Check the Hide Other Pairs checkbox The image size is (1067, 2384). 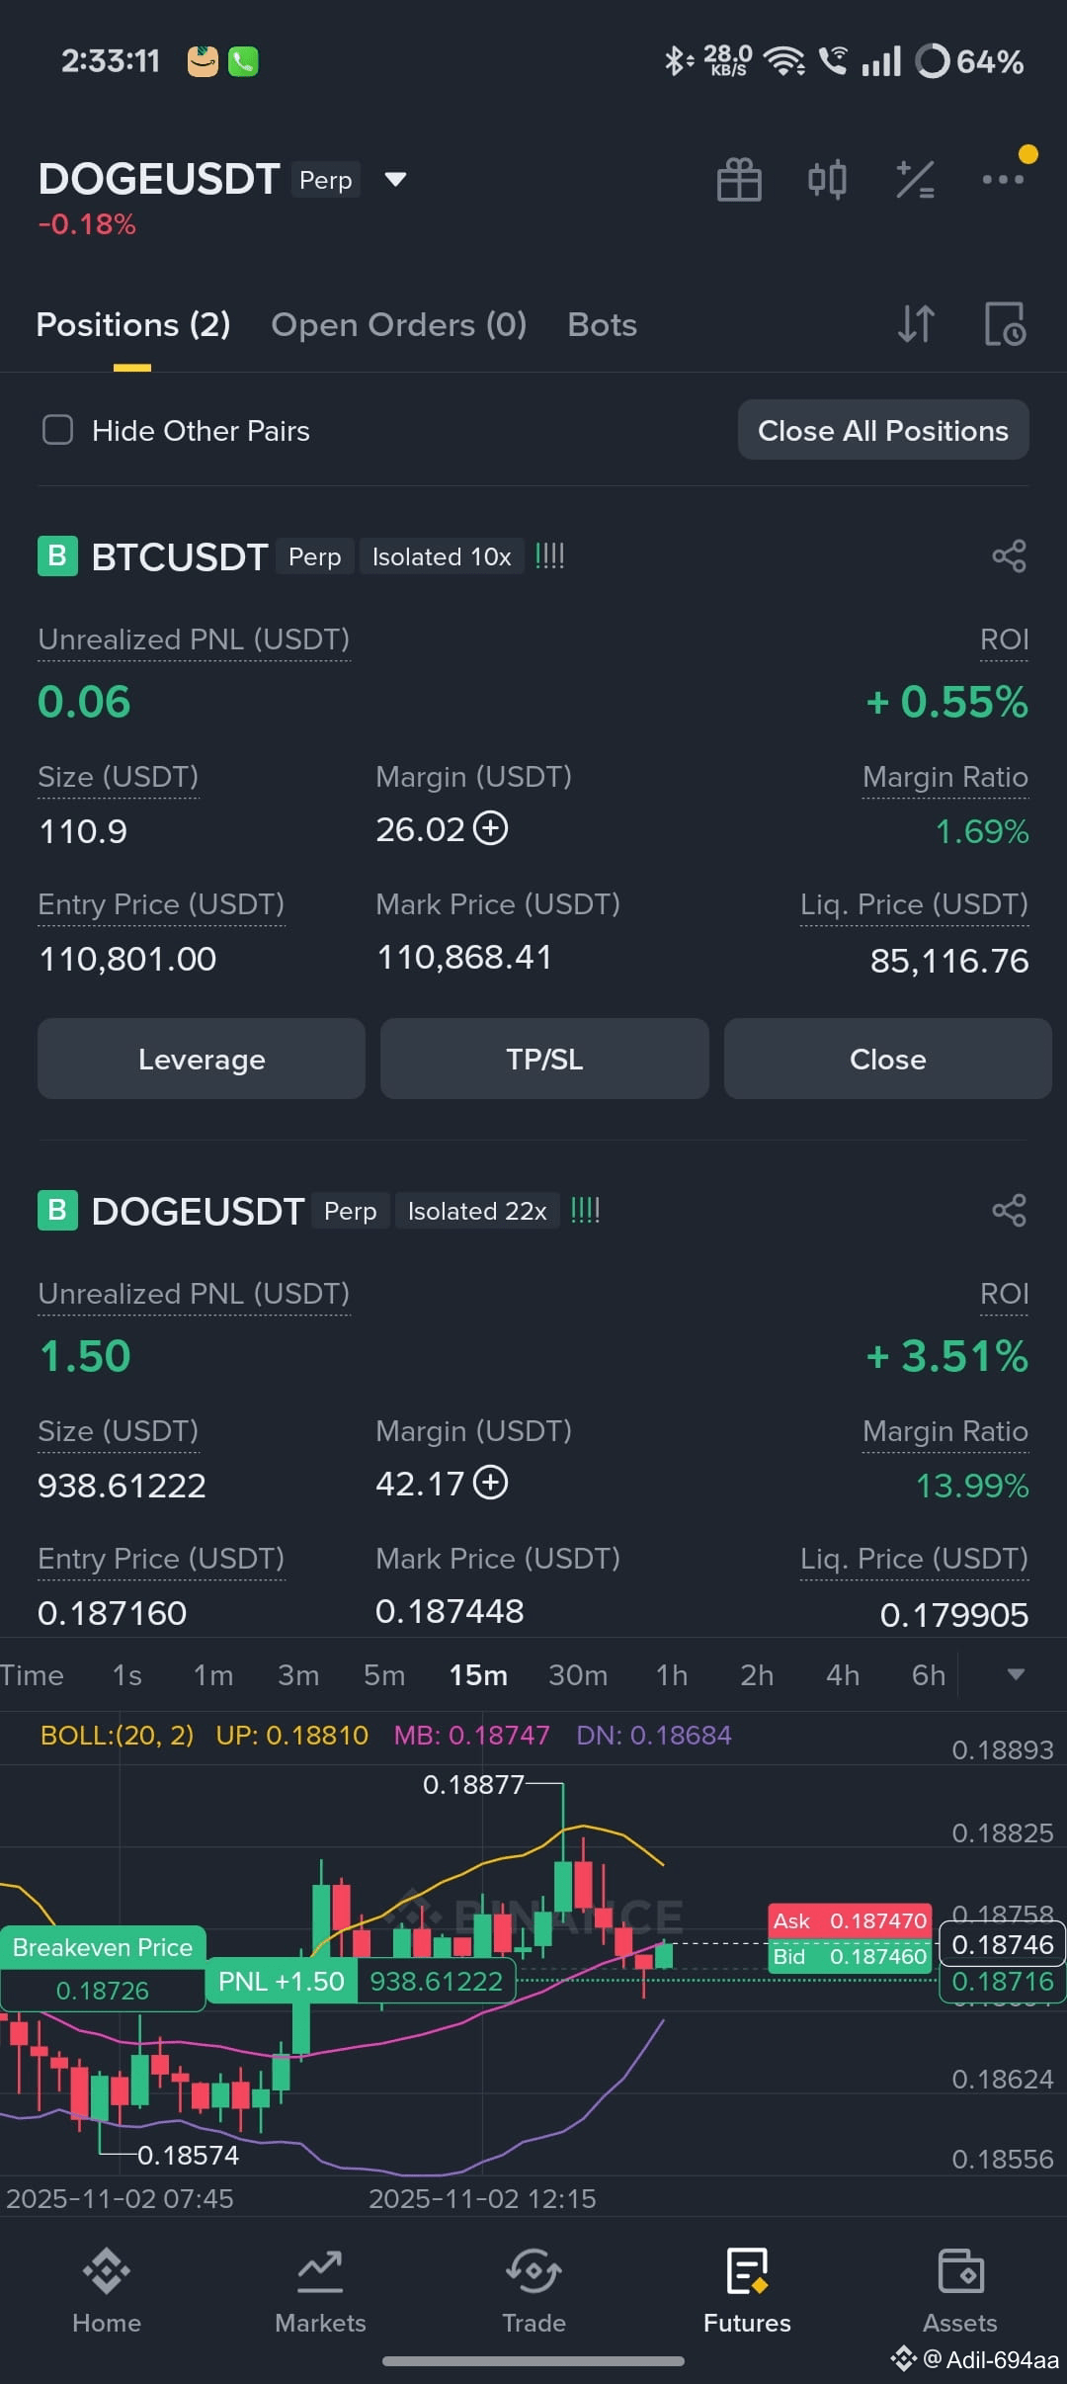[x=58, y=430]
